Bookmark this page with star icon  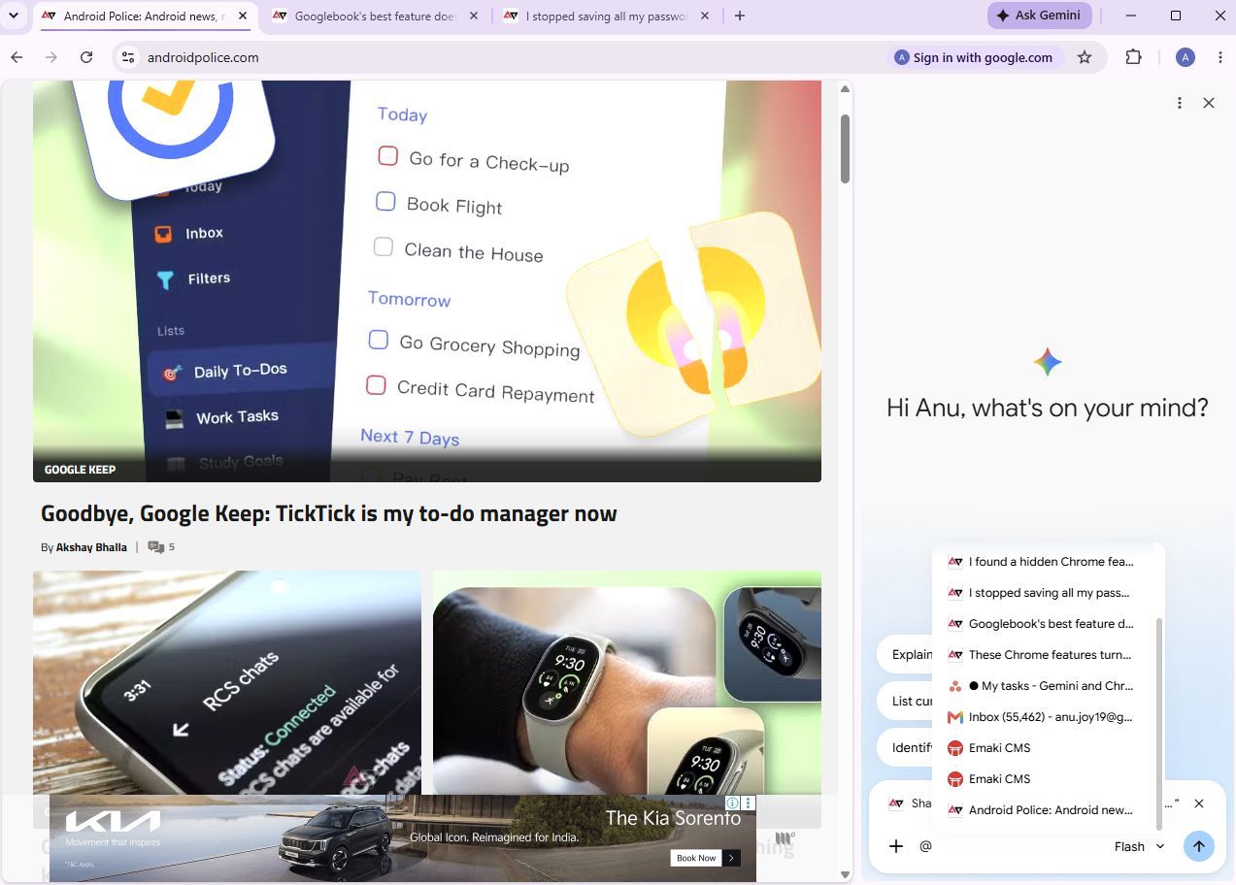coord(1085,57)
